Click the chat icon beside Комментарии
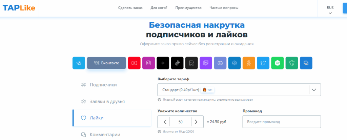Screen dimensions: 347x140 (x=83, y=135)
